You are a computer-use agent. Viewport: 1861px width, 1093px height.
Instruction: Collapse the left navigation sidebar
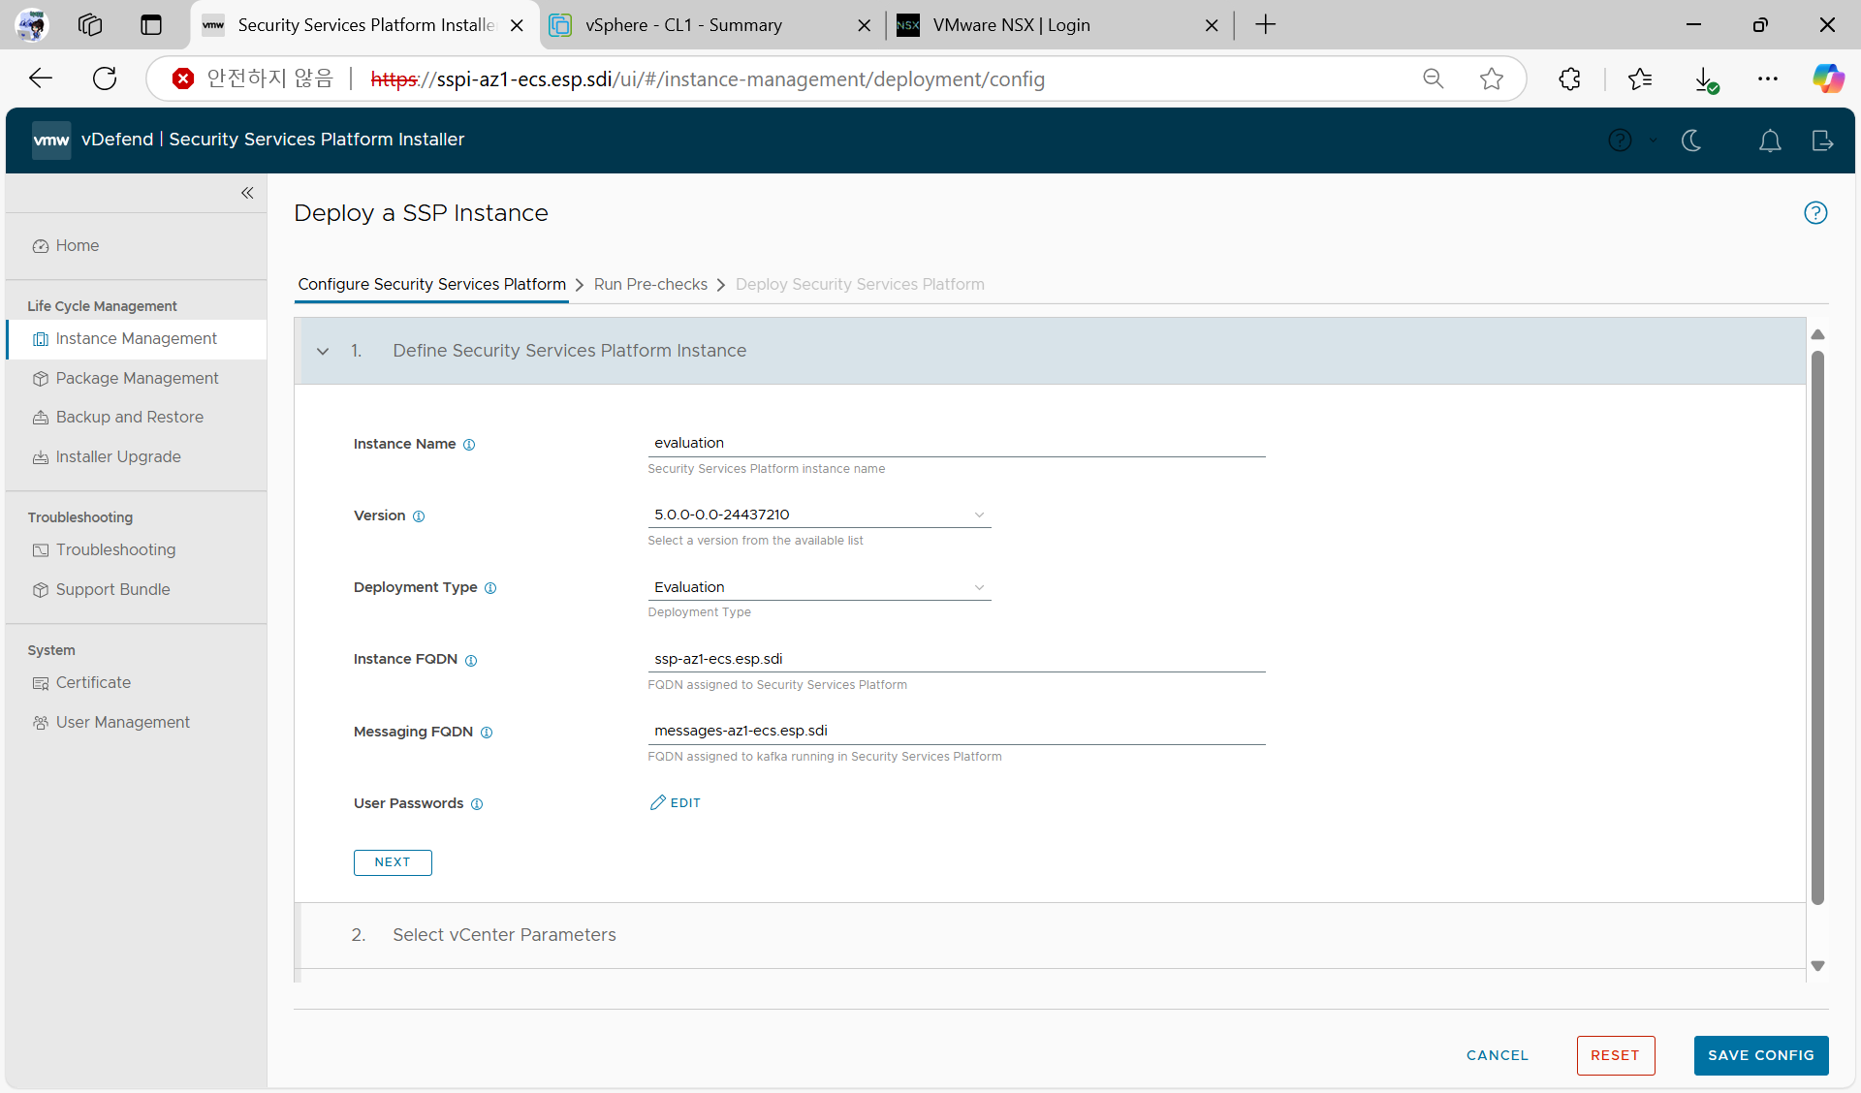(247, 193)
